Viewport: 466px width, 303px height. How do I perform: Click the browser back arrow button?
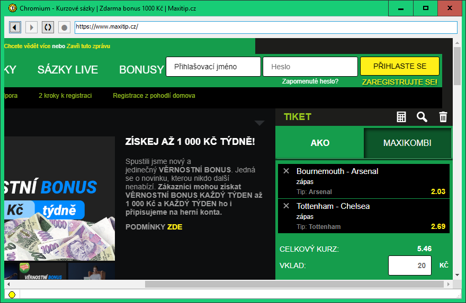pos(15,27)
